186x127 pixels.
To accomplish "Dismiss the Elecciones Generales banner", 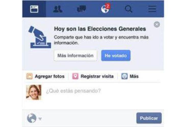I will 157,25.
